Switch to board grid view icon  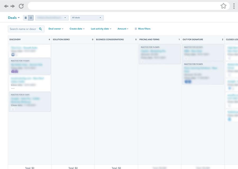31,18
